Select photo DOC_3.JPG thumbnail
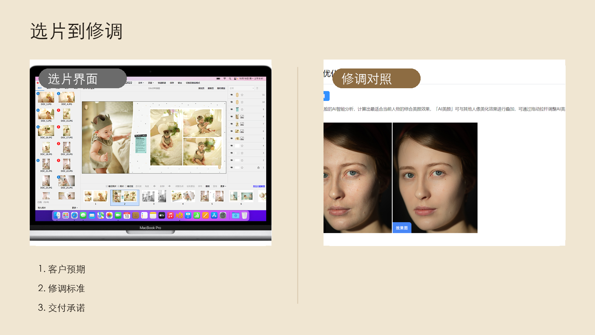The width and height of the screenshot is (595, 335). click(46, 97)
